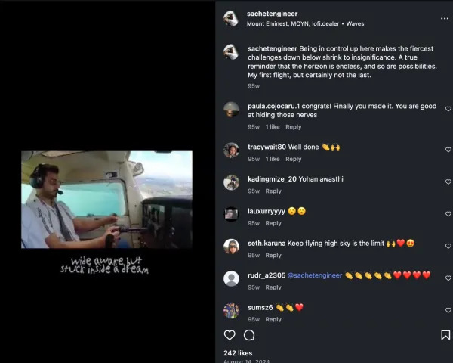This screenshot has width=453, height=363.
Task: Open the @sachetengineer mention link
Action: click(x=315, y=275)
